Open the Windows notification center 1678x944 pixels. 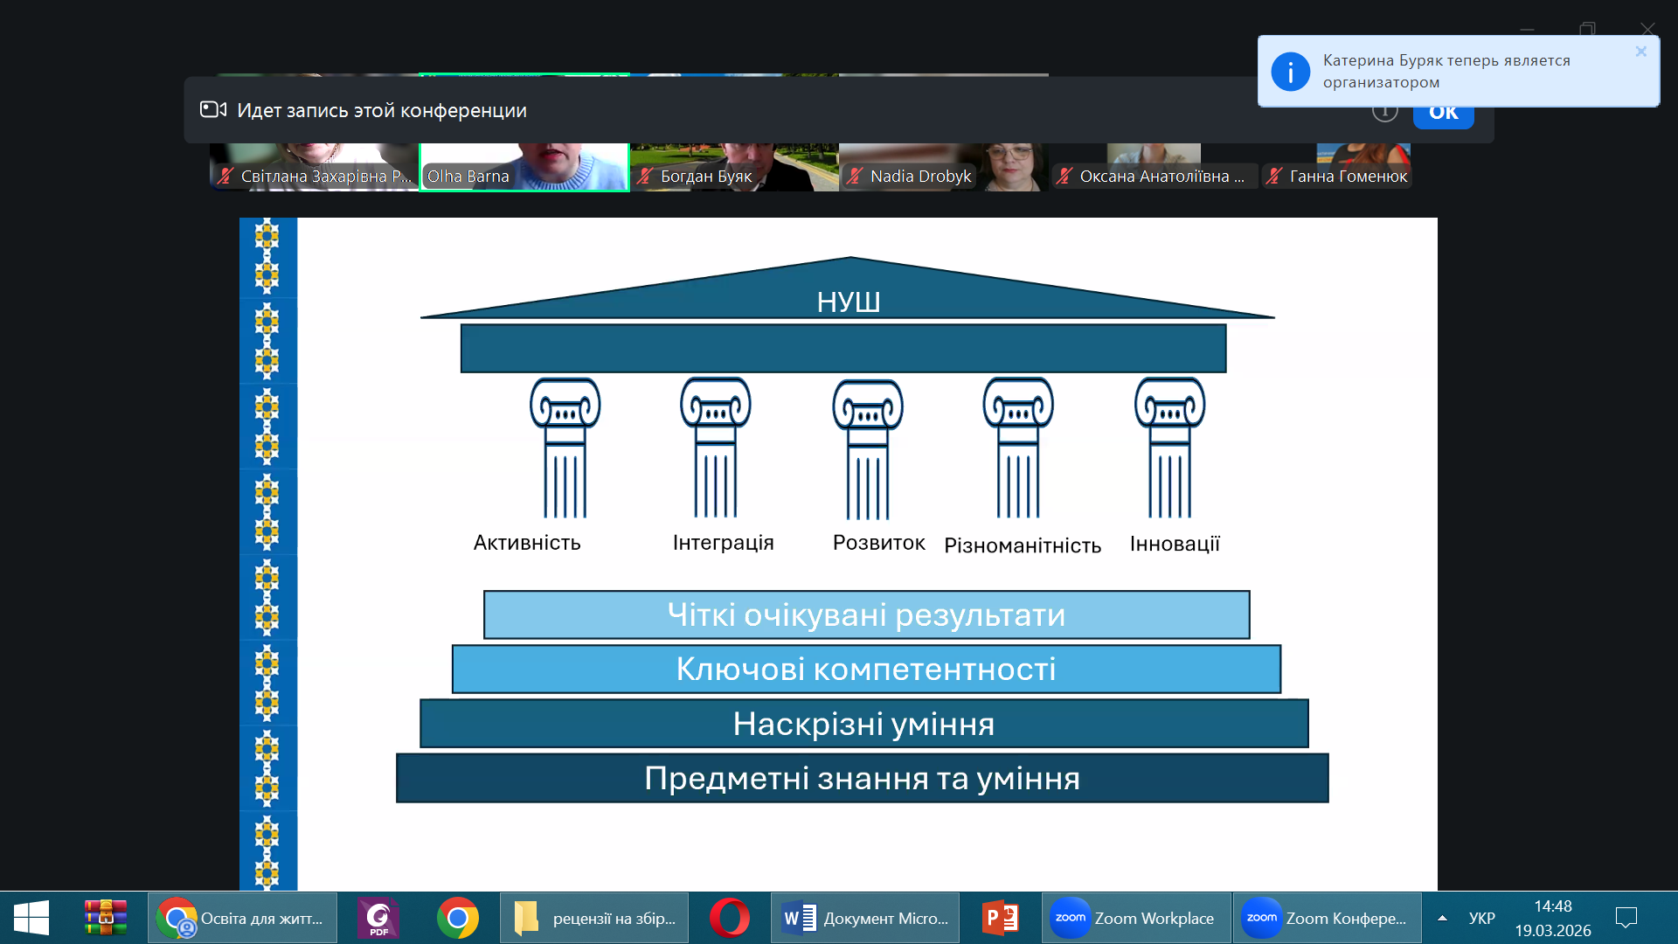[1626, 918]
